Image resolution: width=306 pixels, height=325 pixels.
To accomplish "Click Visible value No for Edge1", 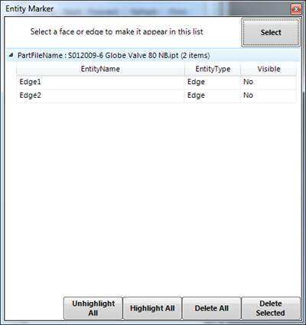I will [248, 82].
